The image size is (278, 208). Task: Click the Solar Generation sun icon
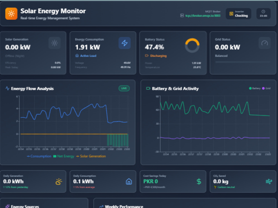pos(54,43)
